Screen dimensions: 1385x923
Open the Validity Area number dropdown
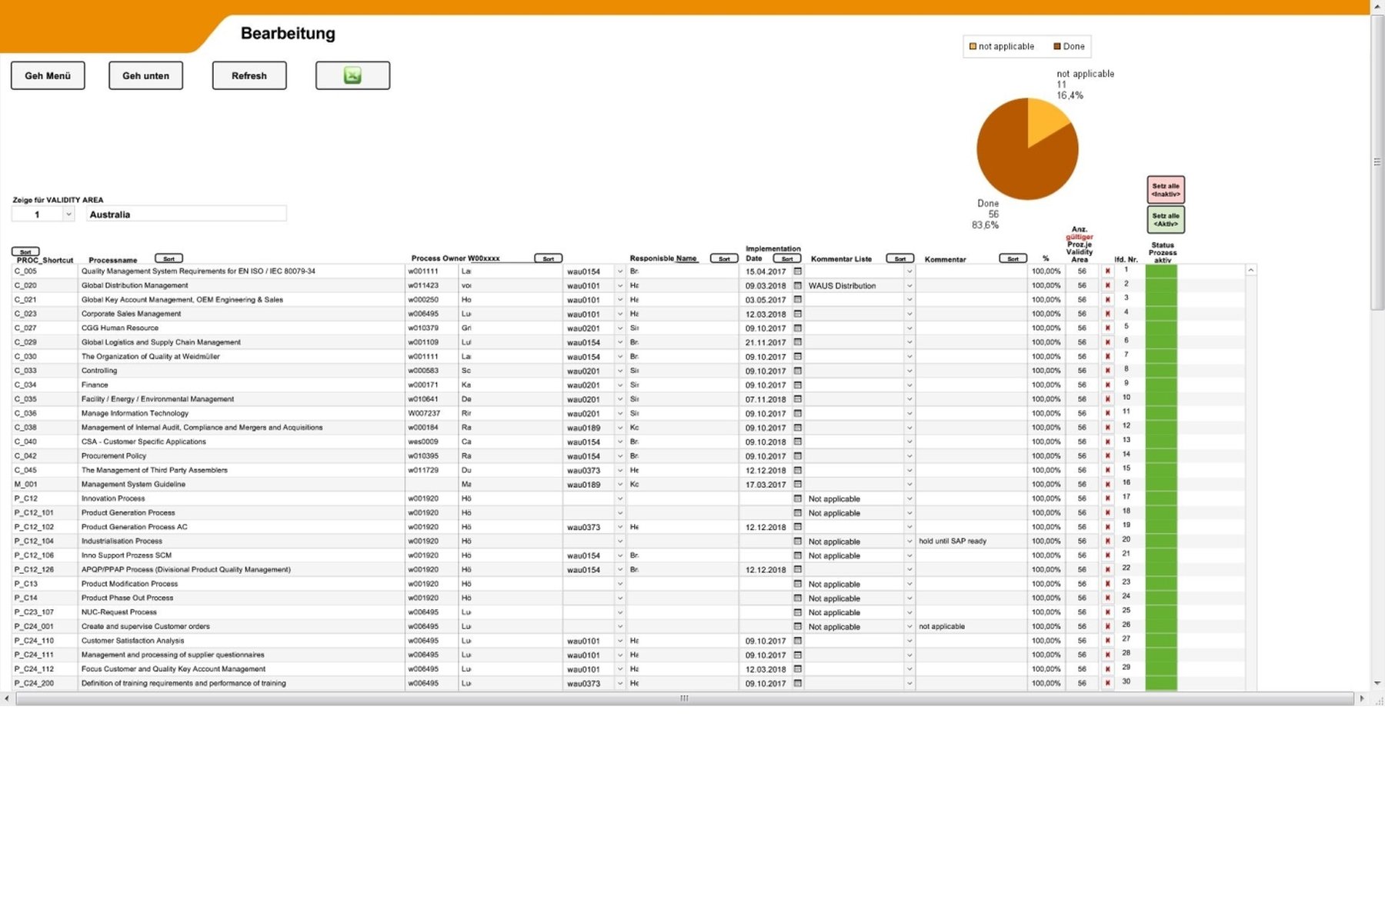pos(68,215)
